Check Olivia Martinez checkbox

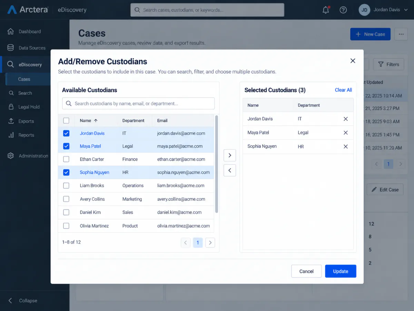66,226
